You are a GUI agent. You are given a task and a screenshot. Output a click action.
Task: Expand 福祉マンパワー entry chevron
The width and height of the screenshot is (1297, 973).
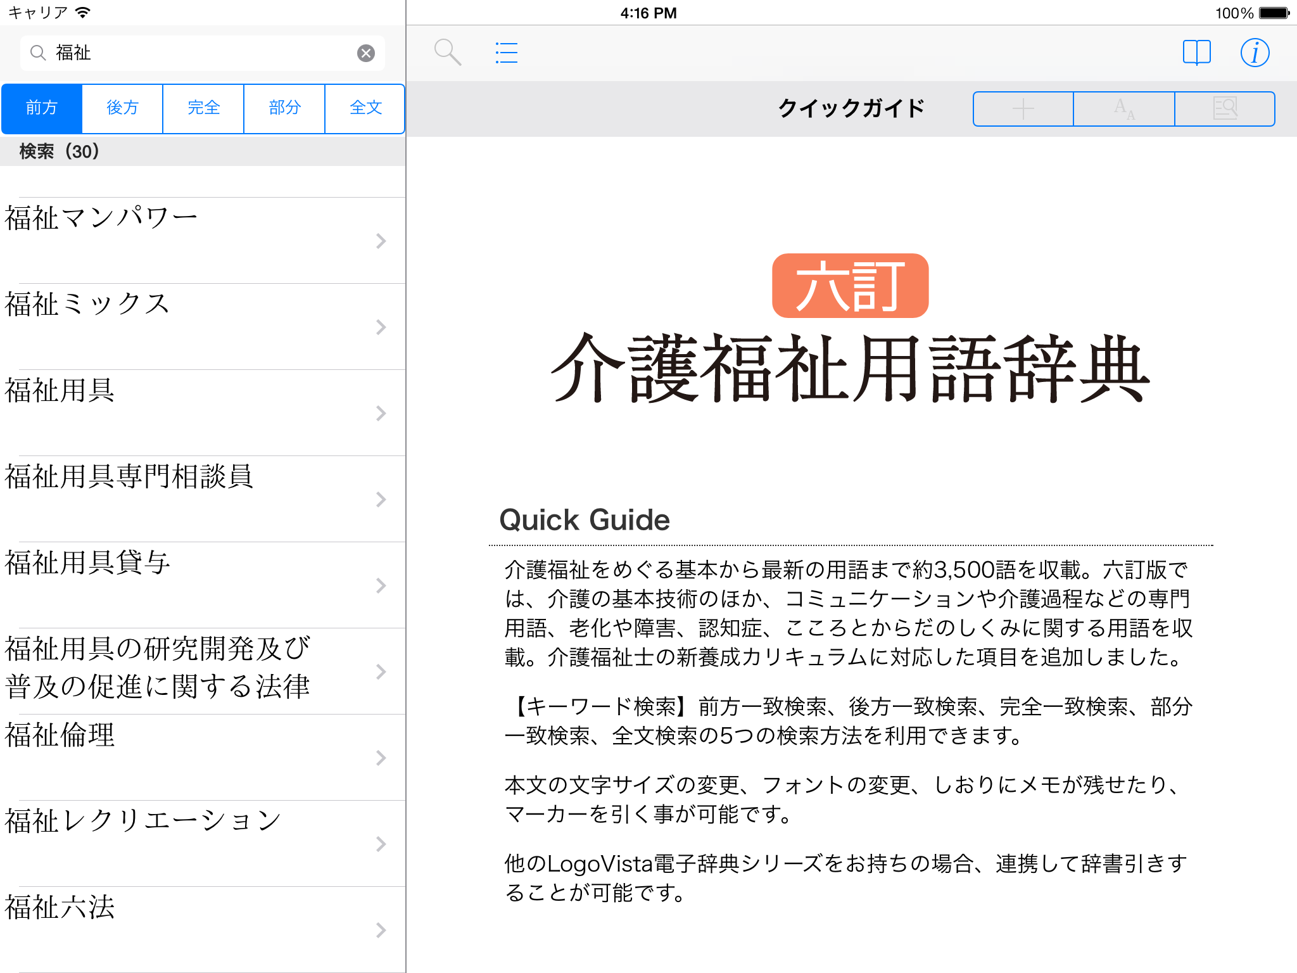click(x=381, y=241)
